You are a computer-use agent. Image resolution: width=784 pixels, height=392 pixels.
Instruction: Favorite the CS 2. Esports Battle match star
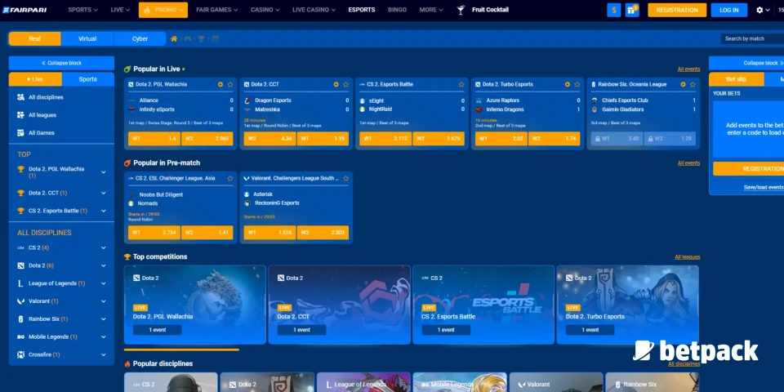click(461, 84)
